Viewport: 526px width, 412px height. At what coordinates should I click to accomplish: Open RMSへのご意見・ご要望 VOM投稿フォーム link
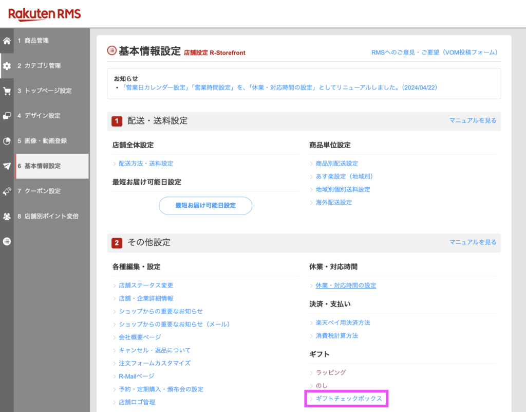(x=434, y=52)
